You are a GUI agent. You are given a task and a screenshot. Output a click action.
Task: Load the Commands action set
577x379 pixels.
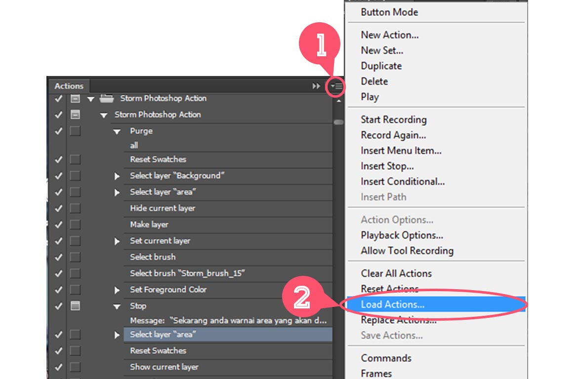(x=386, y=358)
